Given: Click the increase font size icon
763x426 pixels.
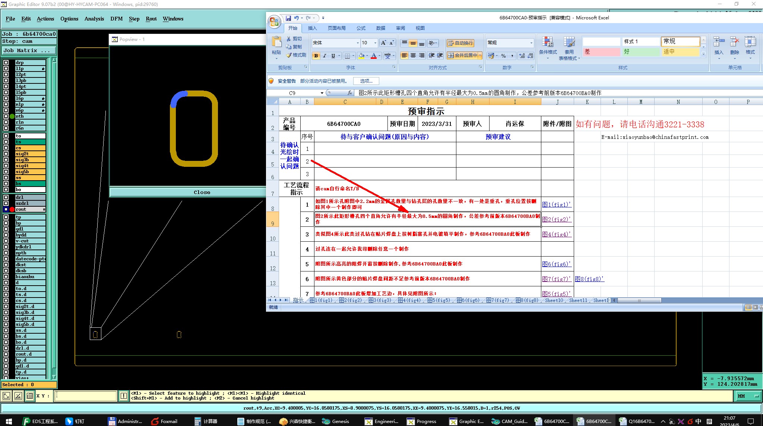Looking at the screenshot, I should (x=383, y=43).
